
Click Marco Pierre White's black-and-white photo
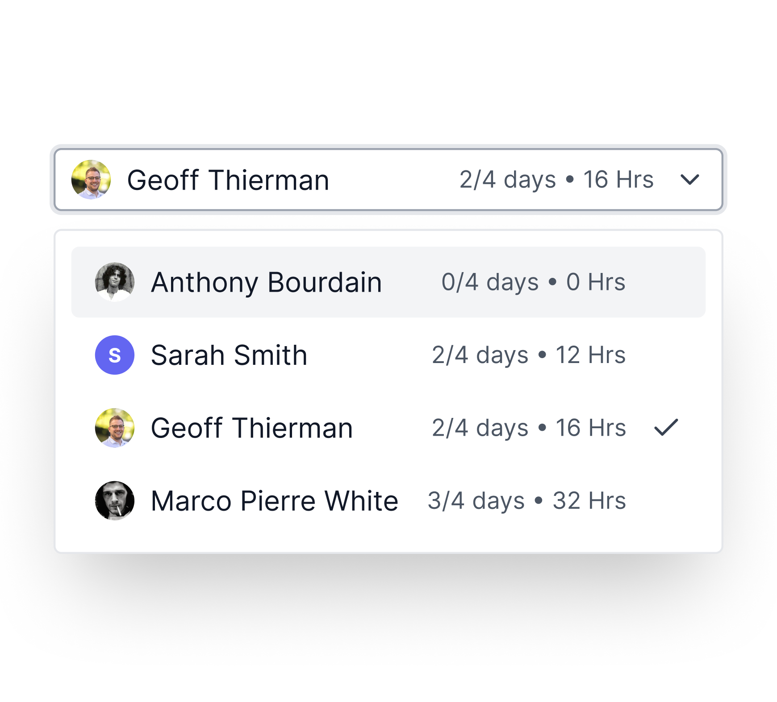click(115, 500)
